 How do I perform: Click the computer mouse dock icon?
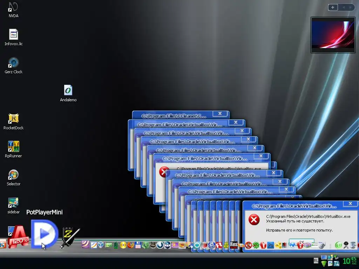point(322,245)
